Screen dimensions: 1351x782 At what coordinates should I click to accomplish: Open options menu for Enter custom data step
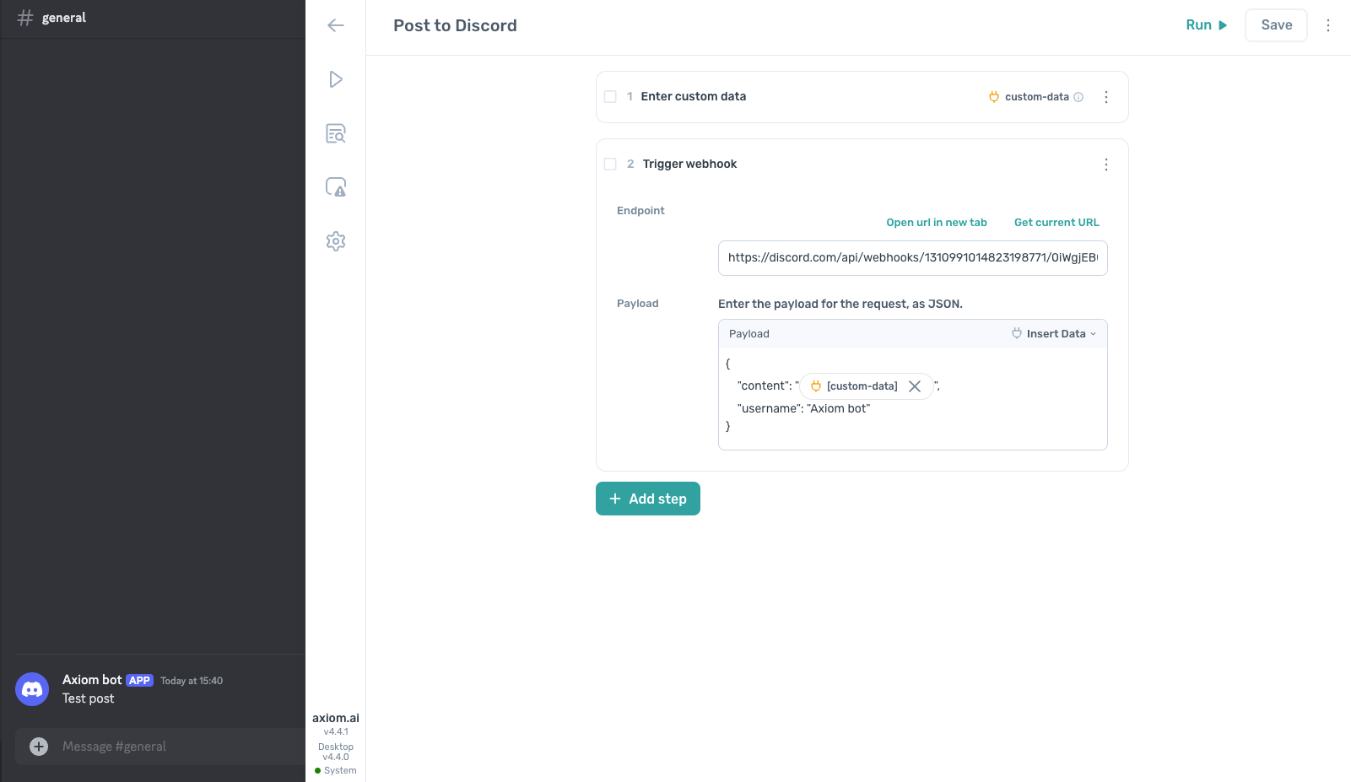(x=1106, y=97)
